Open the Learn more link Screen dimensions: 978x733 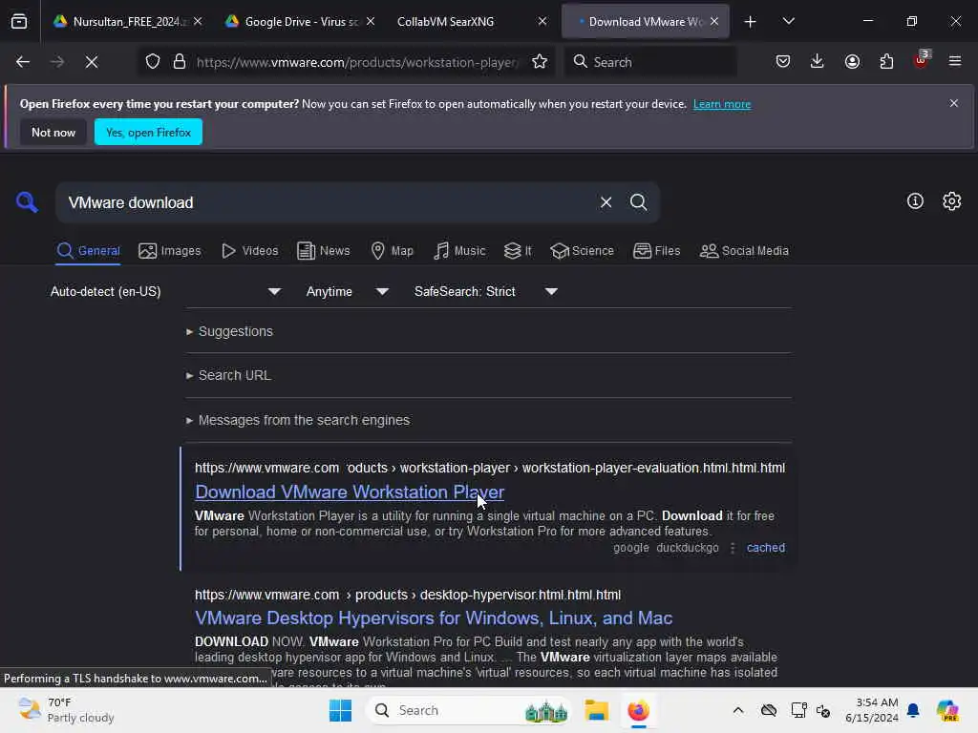tap(722, 104)
